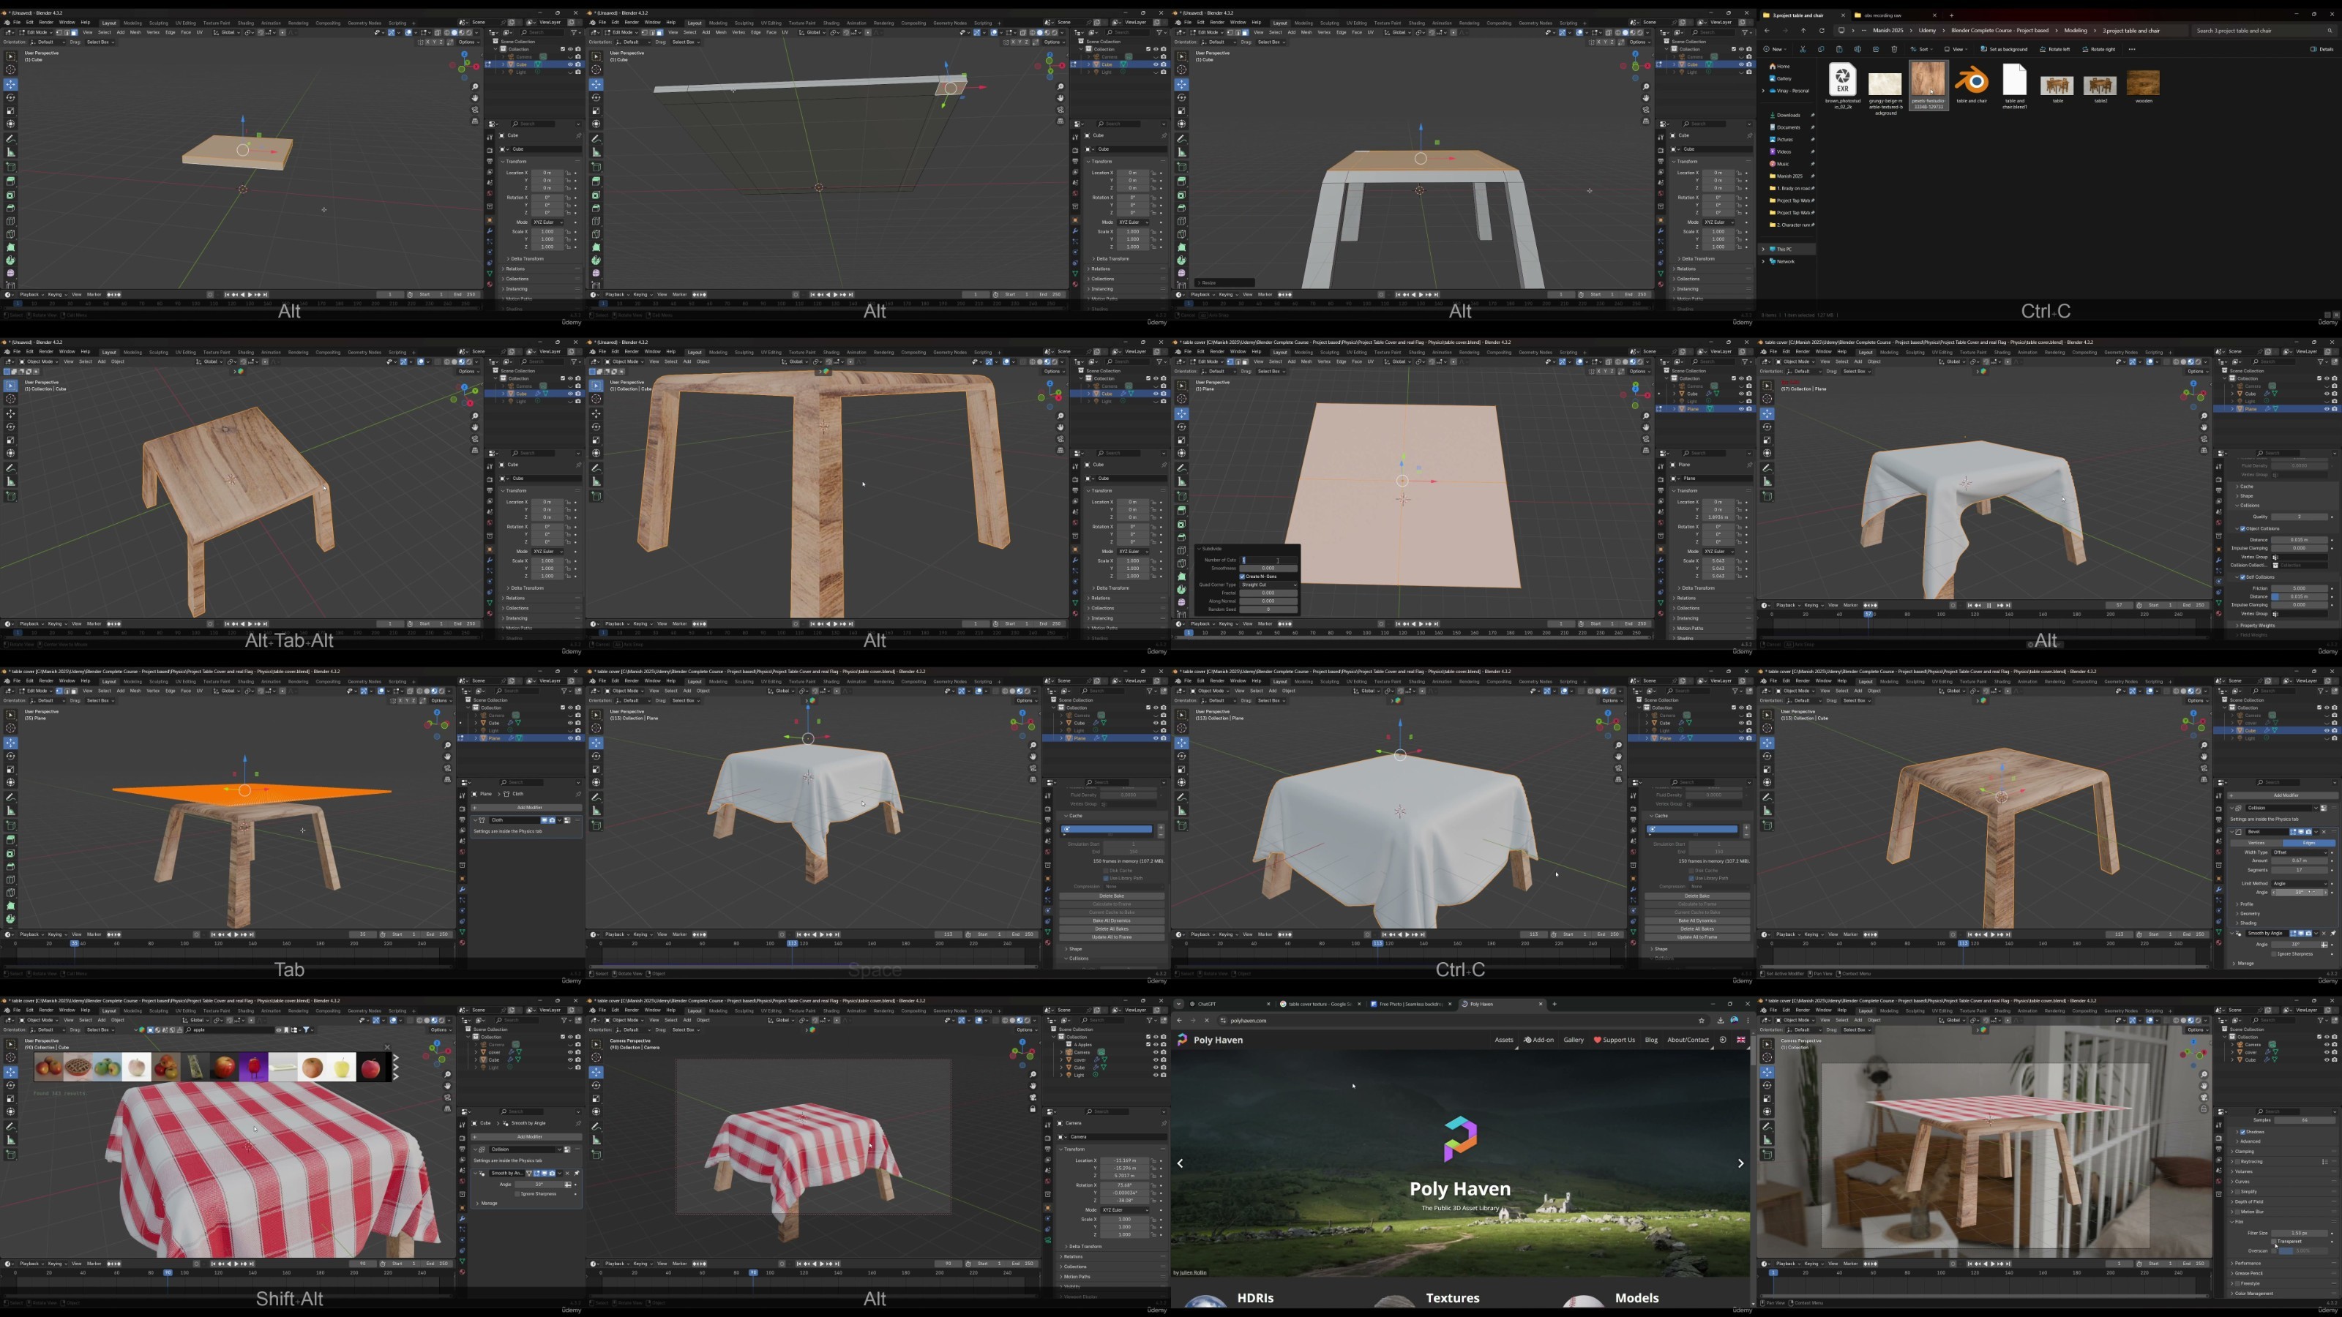Open the Quad Corner Type 'Straight Cut' dropdown
The image size is (2342, 1317).
[x=1268, y=585]
